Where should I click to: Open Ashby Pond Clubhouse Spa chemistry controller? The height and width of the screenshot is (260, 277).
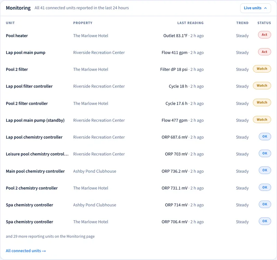[x=138, y=205]
